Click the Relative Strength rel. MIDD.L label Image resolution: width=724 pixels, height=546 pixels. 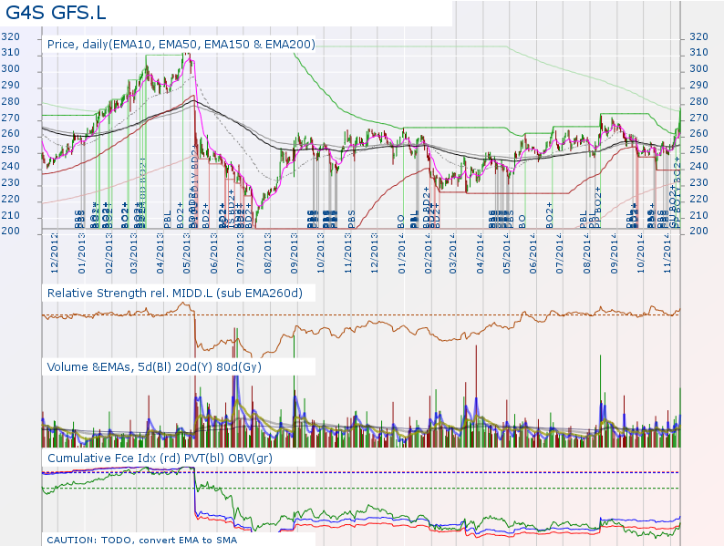click(174, 293)
